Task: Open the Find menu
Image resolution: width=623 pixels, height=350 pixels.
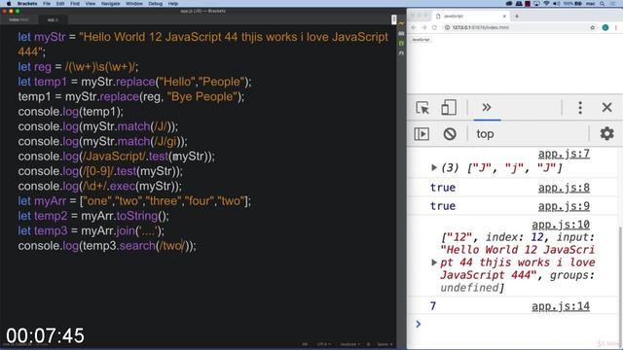Action: click(x=75, y=4)
